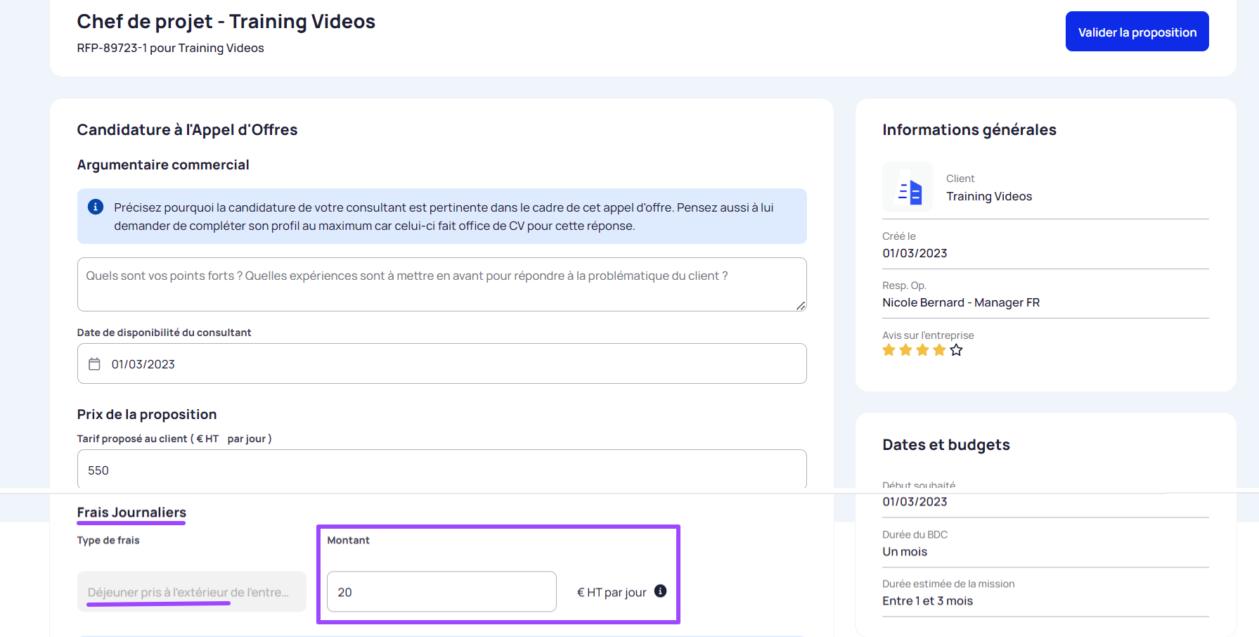Click the Montant label above amount field
The height and width of the screenshot is (637, 1259).
click(348, 540)
